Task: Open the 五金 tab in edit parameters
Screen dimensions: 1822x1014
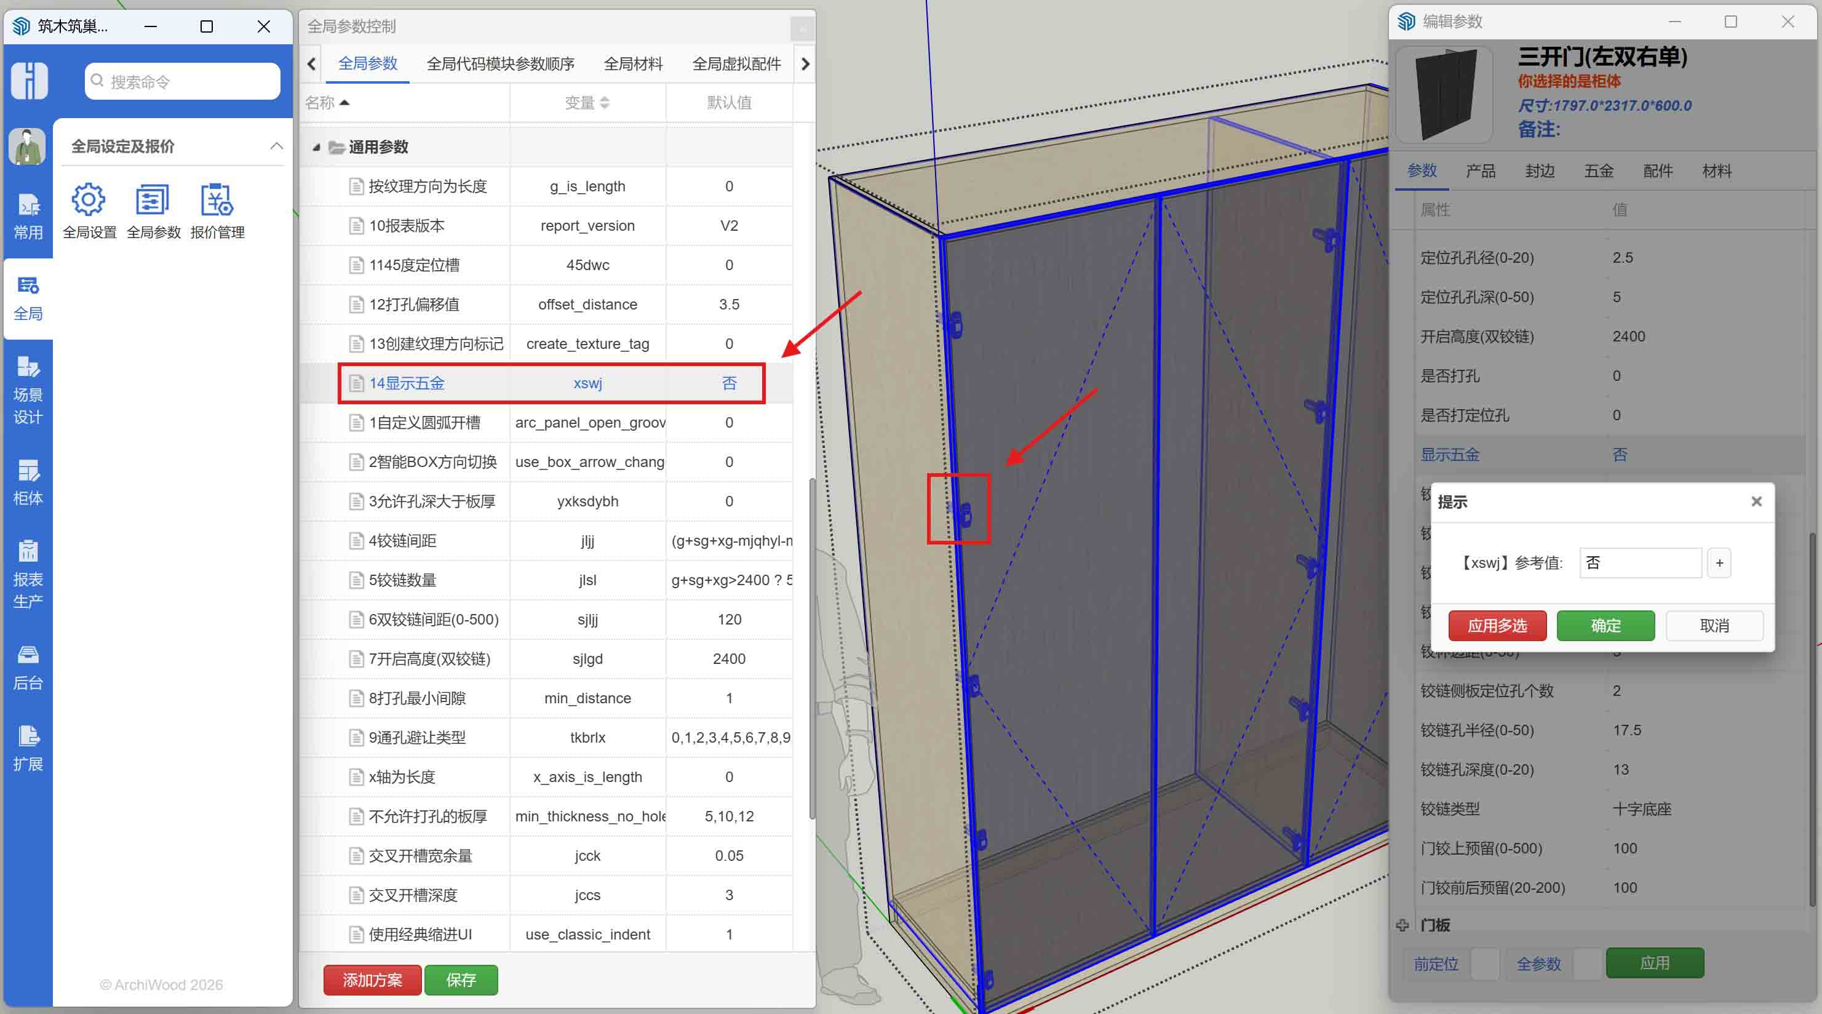Action: 1599,170
